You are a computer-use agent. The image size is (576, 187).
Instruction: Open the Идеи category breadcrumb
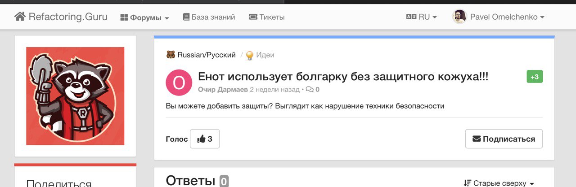pyautogui.click(x=265, y=55)
